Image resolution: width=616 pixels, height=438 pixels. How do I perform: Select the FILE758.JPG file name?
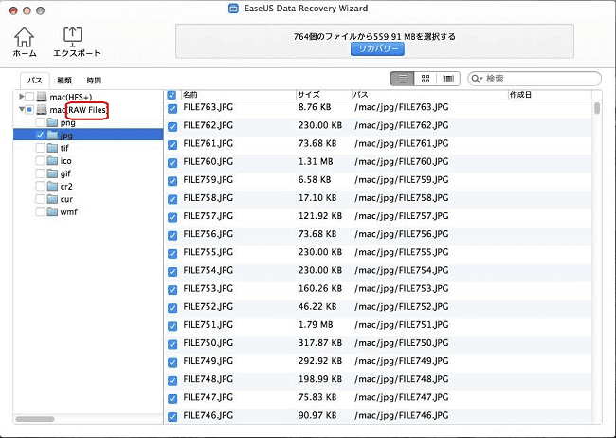pyautogui.click(x=208, y=198)
